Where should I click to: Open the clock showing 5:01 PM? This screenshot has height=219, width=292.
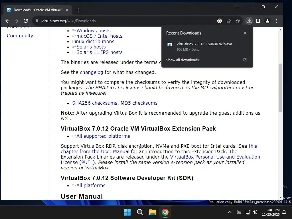click(x=271, y=212)
